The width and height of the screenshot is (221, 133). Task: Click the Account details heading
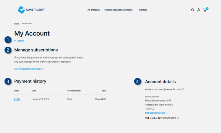[160, 82]
